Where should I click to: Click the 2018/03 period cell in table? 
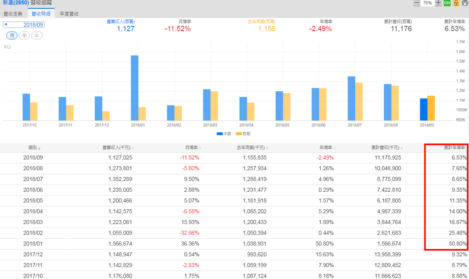[x=33, y=223]
